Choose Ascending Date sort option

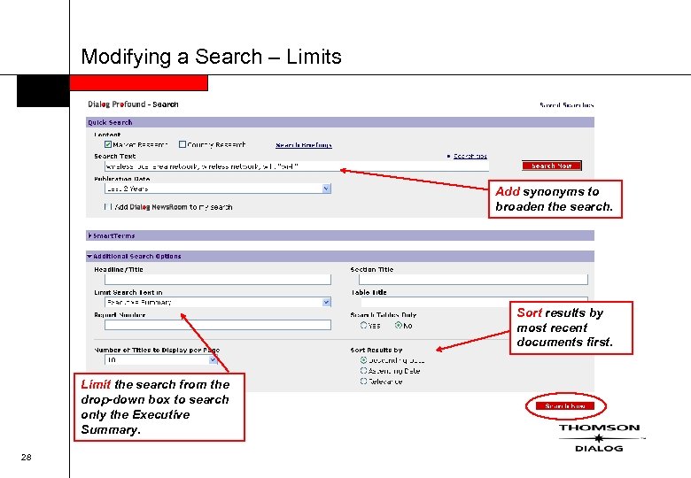click(363, 371)
